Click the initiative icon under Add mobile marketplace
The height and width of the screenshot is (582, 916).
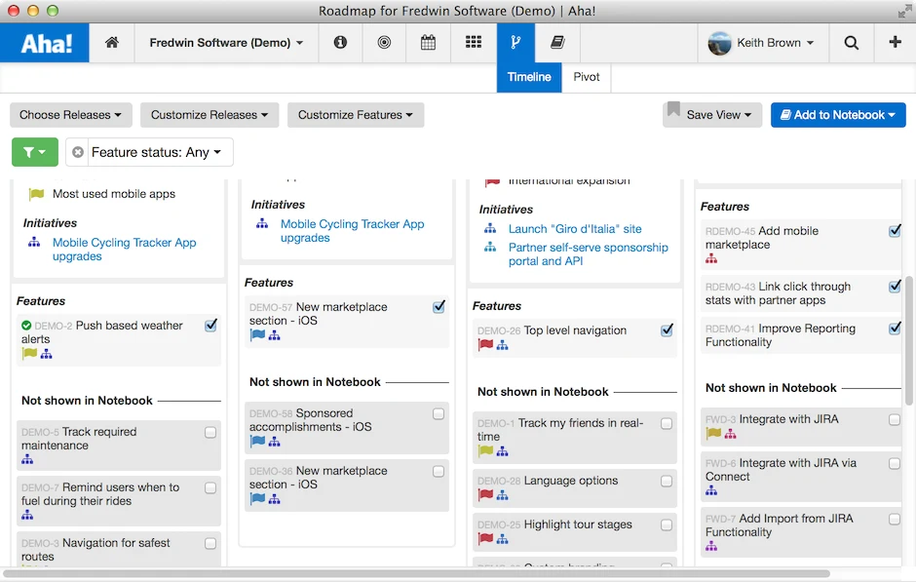click(711, 258)
